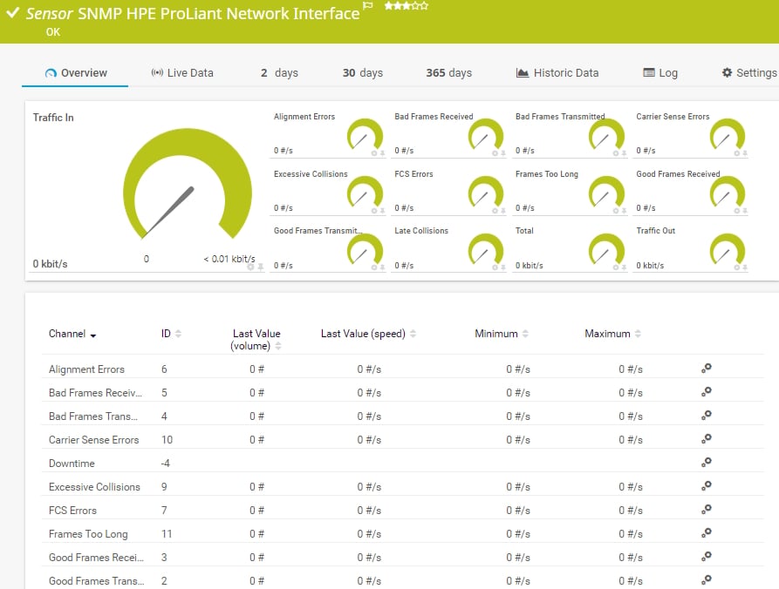The width and height of the screenshot is (779, 589).
Task: View the 365 days graph
Action: [x=448, y=73]
